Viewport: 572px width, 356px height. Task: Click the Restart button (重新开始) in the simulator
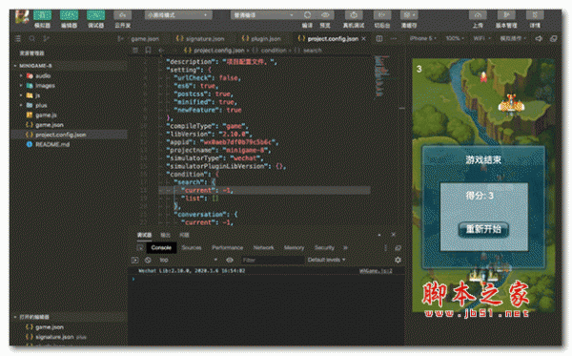(x=483, y=229)
